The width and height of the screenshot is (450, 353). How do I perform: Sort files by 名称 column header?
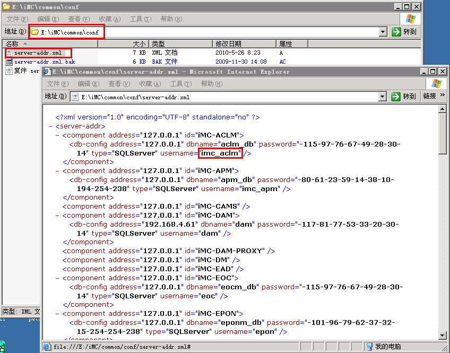point(50,44)
